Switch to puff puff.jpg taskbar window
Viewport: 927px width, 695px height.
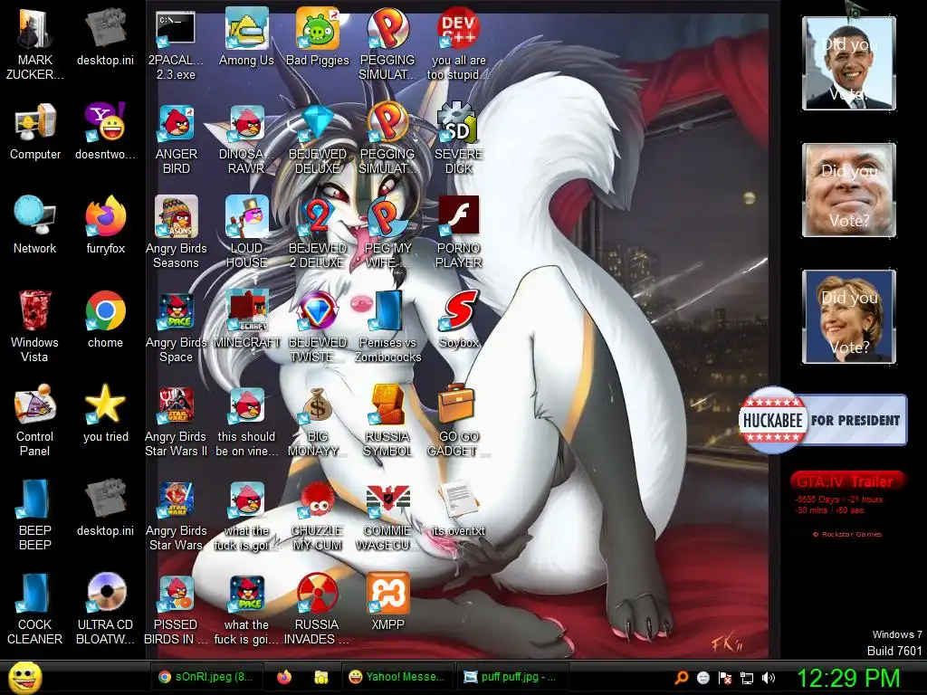point(511,677)
